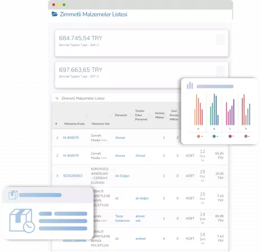Sort using arrows after Teslim Eden Personel
The width and height of the screenshot is (261, 252).
click(149, 115)
